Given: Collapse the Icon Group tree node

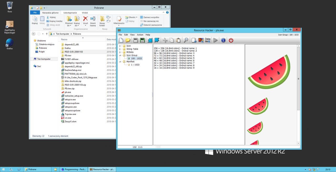Looking at the screenshot, I should (x=120, y=55).
